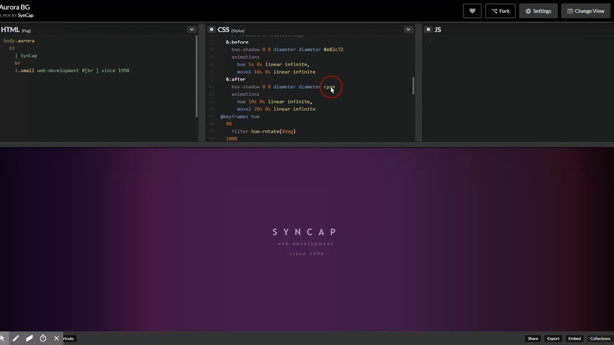Click the body.aurora line in HTML

click(19, 41)
